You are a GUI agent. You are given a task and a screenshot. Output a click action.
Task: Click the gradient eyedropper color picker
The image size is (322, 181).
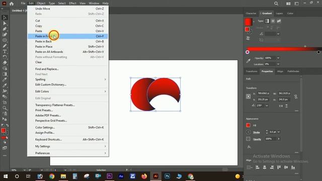[x=248, y=61]
